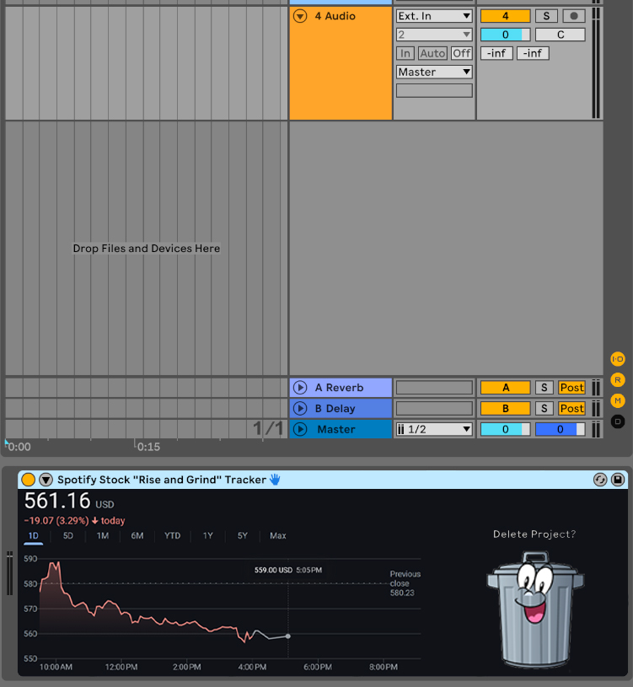Image resolution: width=633 pixels, height=687 pixels.
Task: Open the input channel 2 dropdown
Action: (x=434, y=35)
